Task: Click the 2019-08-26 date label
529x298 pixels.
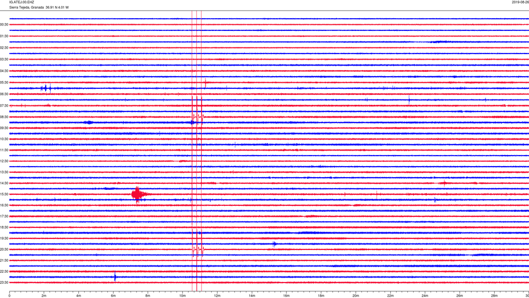Action: (x=520, y=2)
